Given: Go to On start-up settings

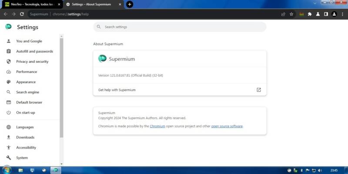Looking at the screenshot, I should click(x=26, y=113).
